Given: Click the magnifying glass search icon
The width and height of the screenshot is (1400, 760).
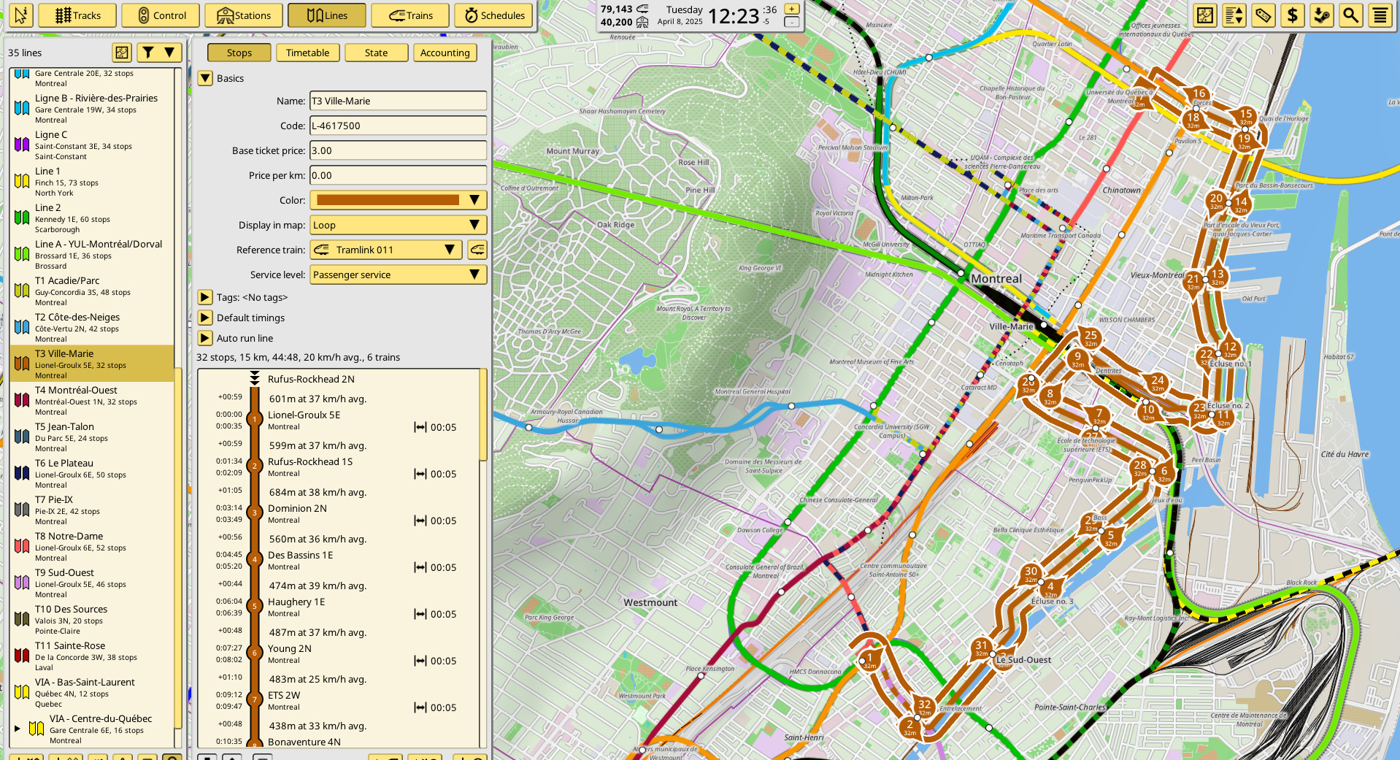Looking at the screenshot, I should pyautogui.click(x=1351, y=15).
